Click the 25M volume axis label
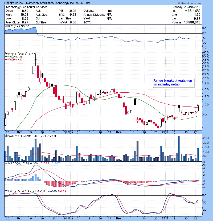213x221 pixels. click(x=206, y=138)
